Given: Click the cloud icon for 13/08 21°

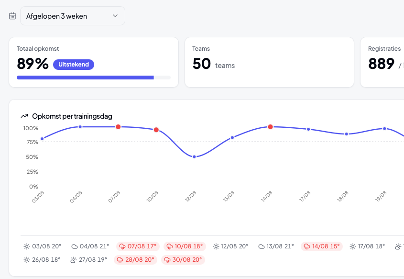Looking at the screenshot, I should click(x=261, y=246).
